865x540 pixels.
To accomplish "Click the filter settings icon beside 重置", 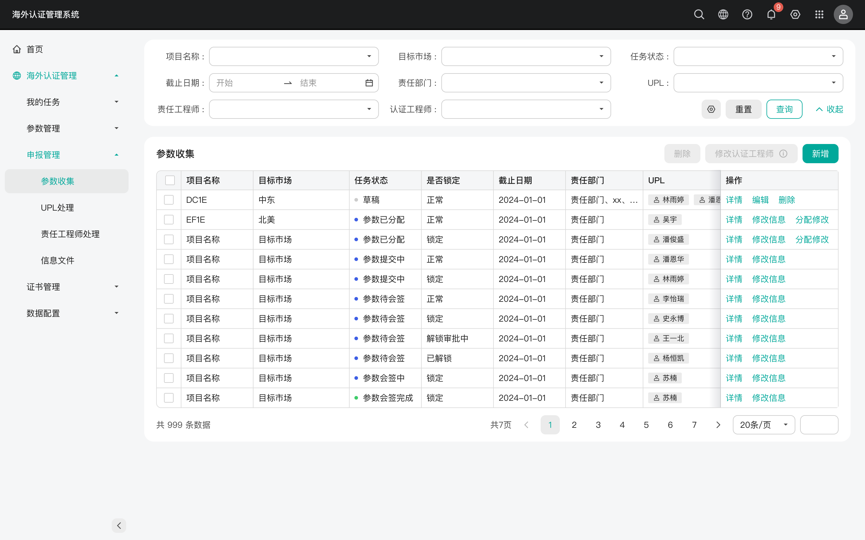I will point(711,109).
